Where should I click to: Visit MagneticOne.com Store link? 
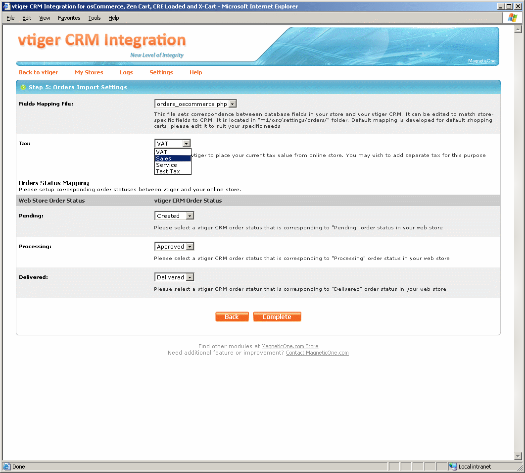[289, 346]
